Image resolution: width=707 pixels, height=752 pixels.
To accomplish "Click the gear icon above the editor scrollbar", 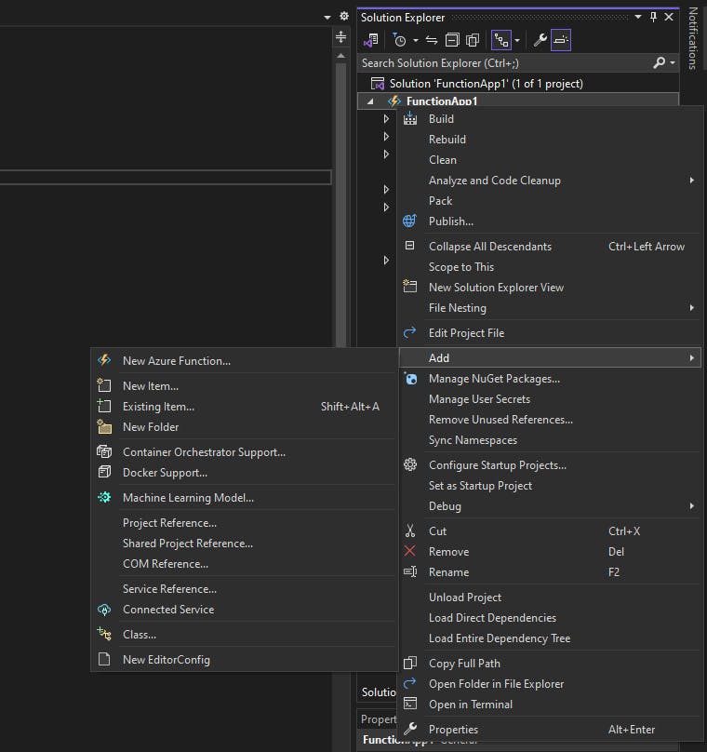I will 343,17.
